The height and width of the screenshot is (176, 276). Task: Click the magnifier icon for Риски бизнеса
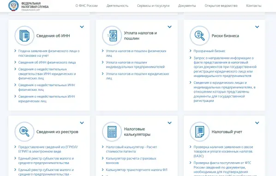[199, 35]
